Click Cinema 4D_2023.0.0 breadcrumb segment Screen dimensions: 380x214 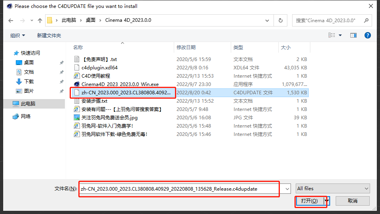(128, 20)
